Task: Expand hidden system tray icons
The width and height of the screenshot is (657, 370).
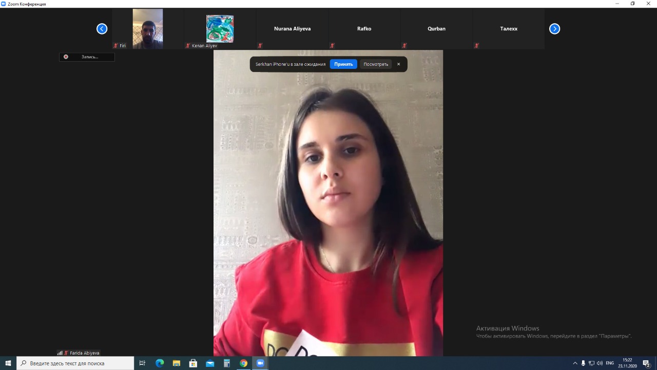Action: click(575, 363)
